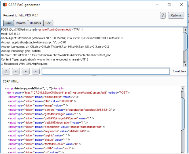The height and width of the screenshot is (154, 189).
Task: Click the font&#95;color hidden input line
Action: point(45,144)
